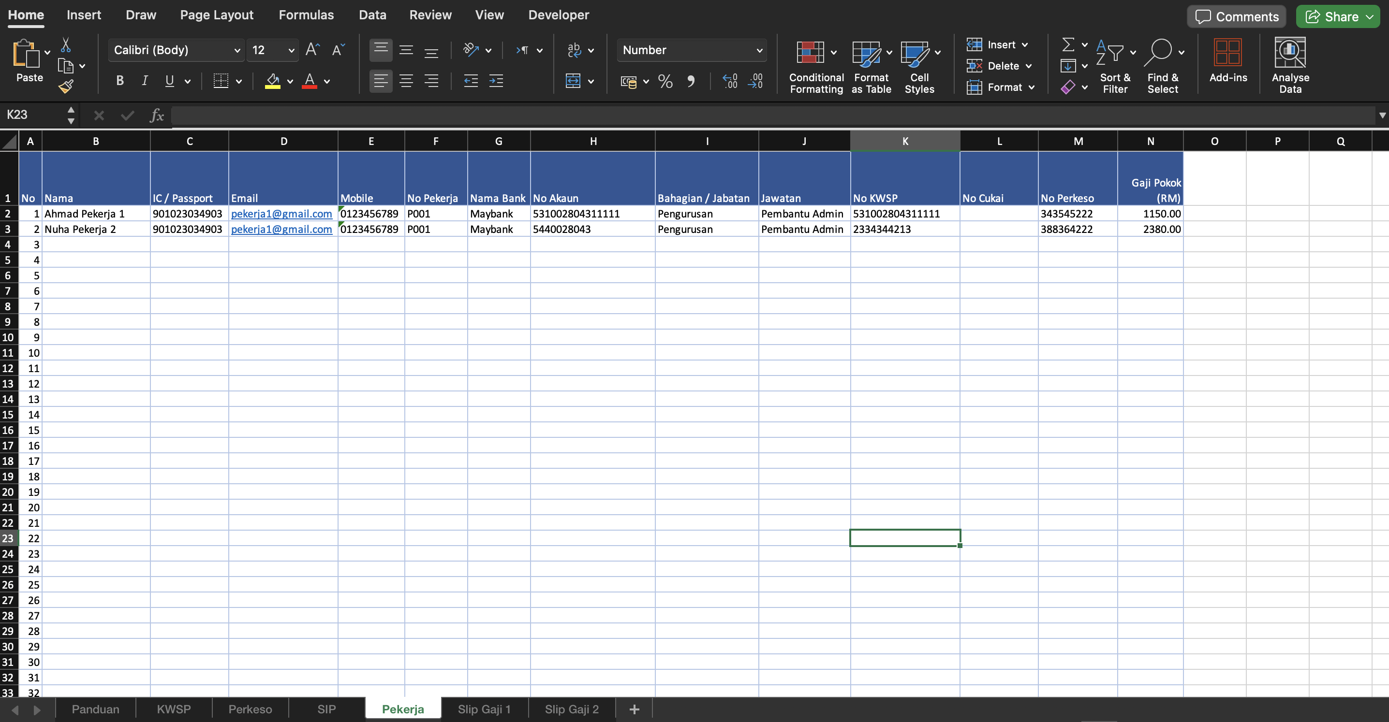Increase font size with large A

(x=313, y=50)
